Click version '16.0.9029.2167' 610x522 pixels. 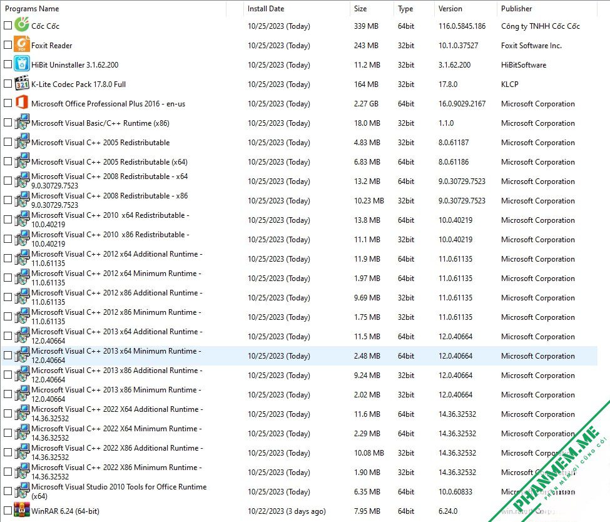[462, 104]
